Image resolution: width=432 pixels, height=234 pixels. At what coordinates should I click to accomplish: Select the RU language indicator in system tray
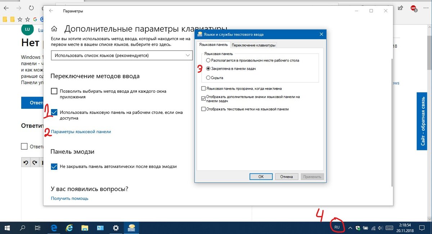pos(337,227)
